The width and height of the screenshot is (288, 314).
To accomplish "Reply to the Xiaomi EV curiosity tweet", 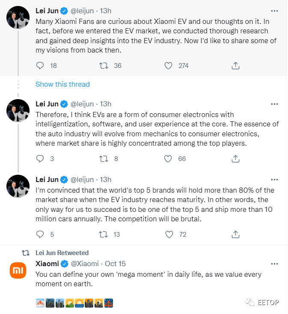I will click(x=40, y=66).
